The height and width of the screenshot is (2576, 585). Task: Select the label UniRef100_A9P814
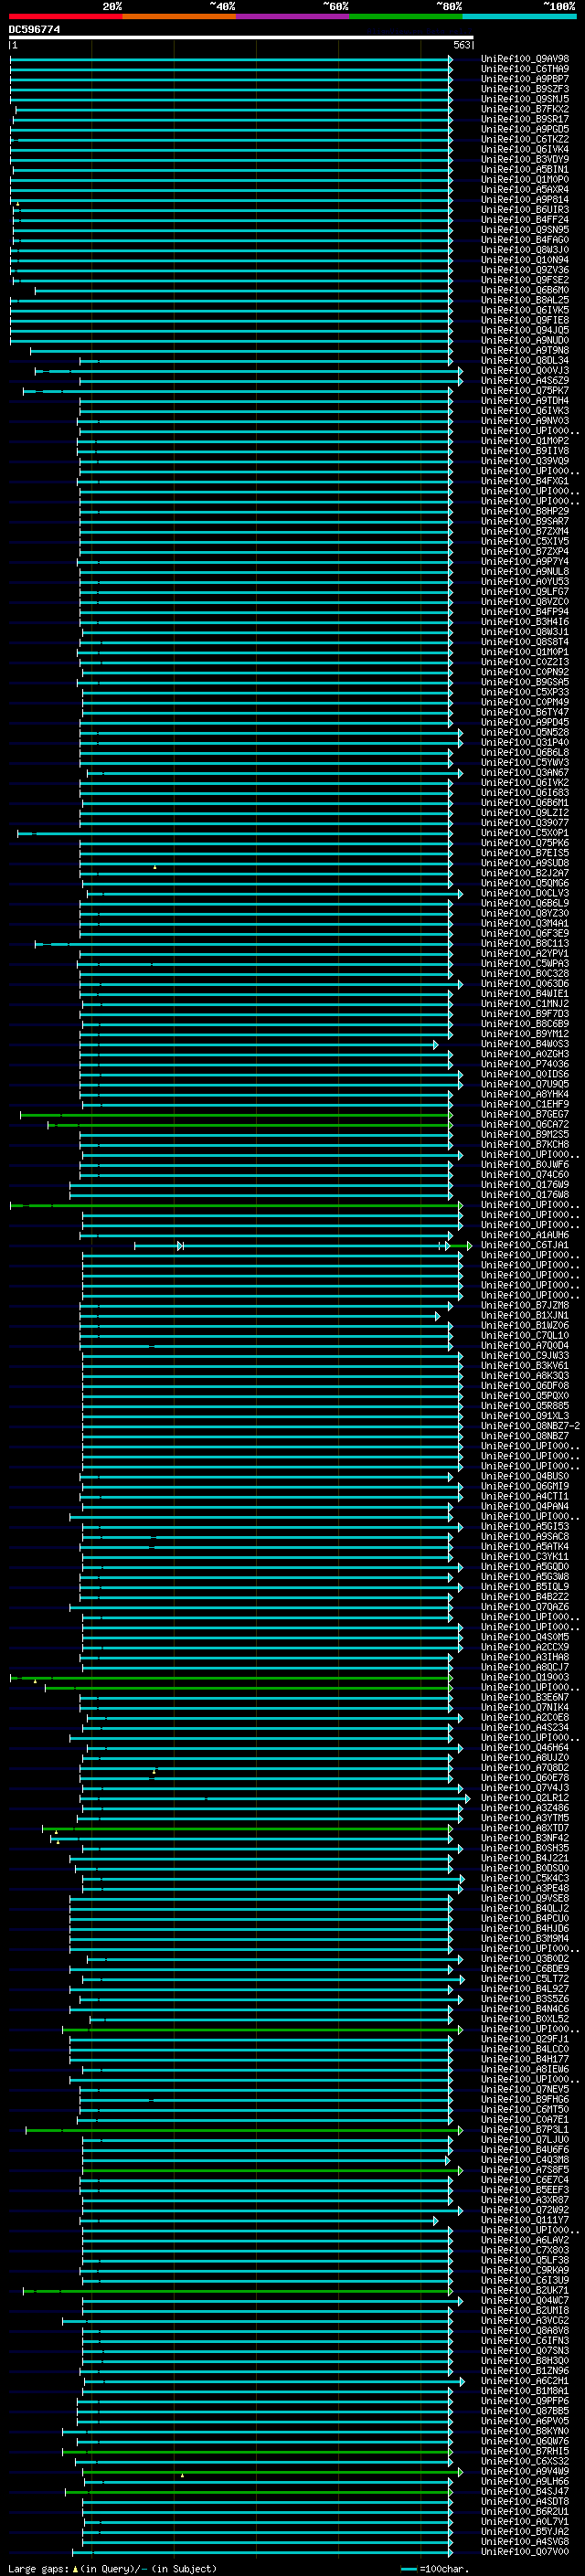(525, 200)
